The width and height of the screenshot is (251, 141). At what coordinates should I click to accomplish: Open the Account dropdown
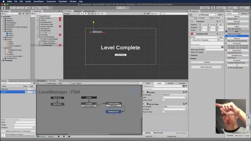click(221, 8)
